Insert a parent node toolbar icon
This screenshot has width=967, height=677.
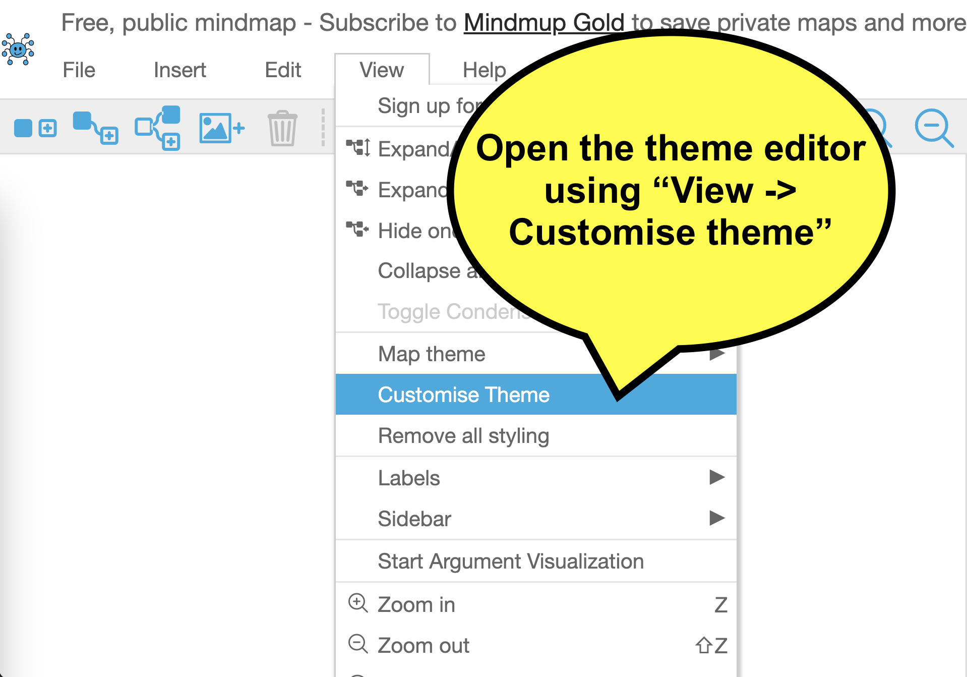pyautogui.click(x=158, y=128)
